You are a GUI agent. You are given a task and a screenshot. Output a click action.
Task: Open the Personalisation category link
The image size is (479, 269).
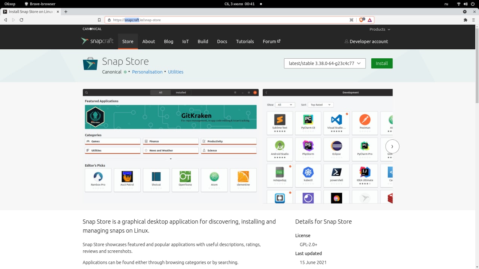[147, 72]
